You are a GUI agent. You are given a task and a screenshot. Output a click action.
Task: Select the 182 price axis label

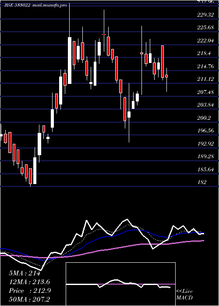tap(202, 182)
